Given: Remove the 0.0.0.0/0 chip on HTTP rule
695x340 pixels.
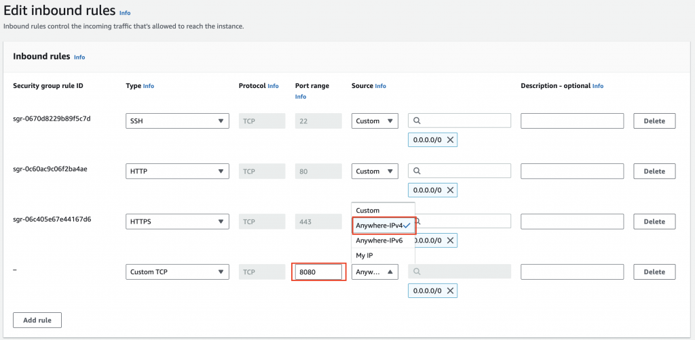Looking at the screenshot, I should point(451,190).
